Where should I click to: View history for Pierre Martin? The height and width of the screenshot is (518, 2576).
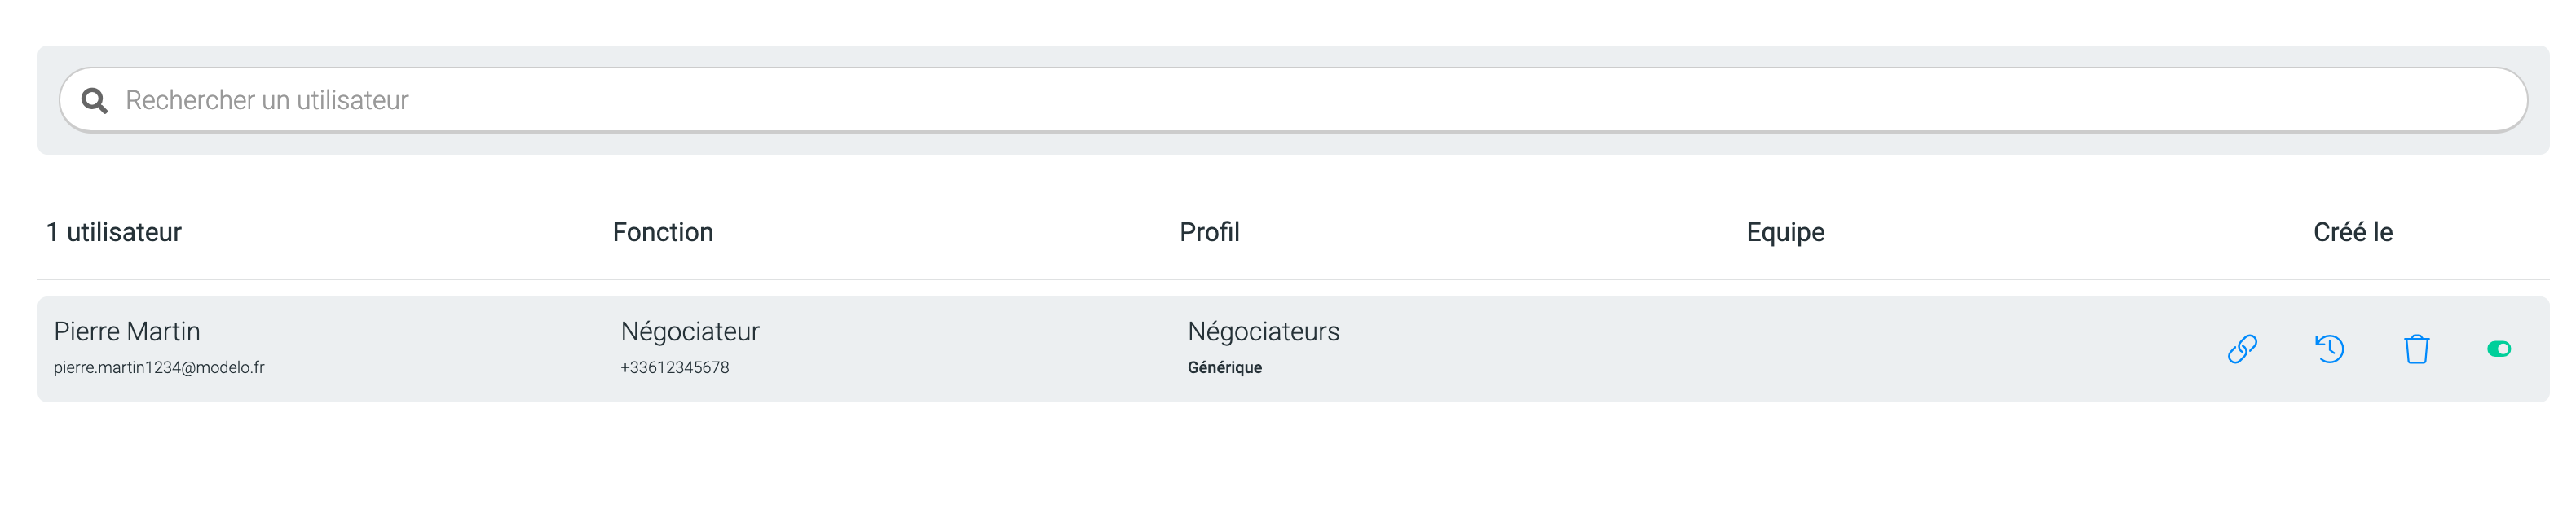pyautogui.click(x=2329, y=349)
